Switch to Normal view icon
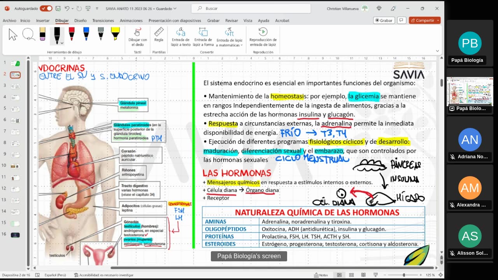 (x=339, y=275)
